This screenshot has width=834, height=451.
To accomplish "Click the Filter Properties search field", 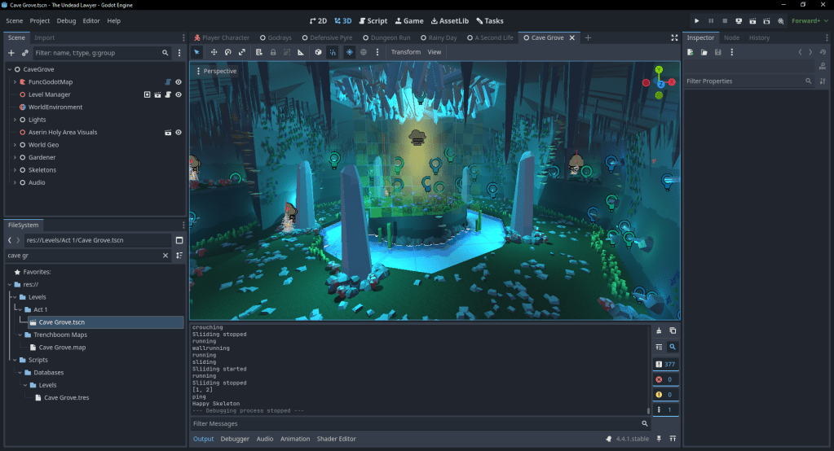I will (742, 81).
